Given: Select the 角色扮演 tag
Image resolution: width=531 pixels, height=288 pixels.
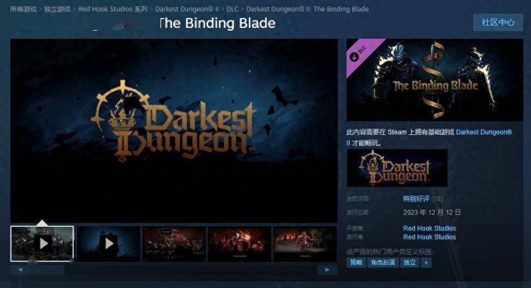Looking at the screenshot, I should point(383,262).
